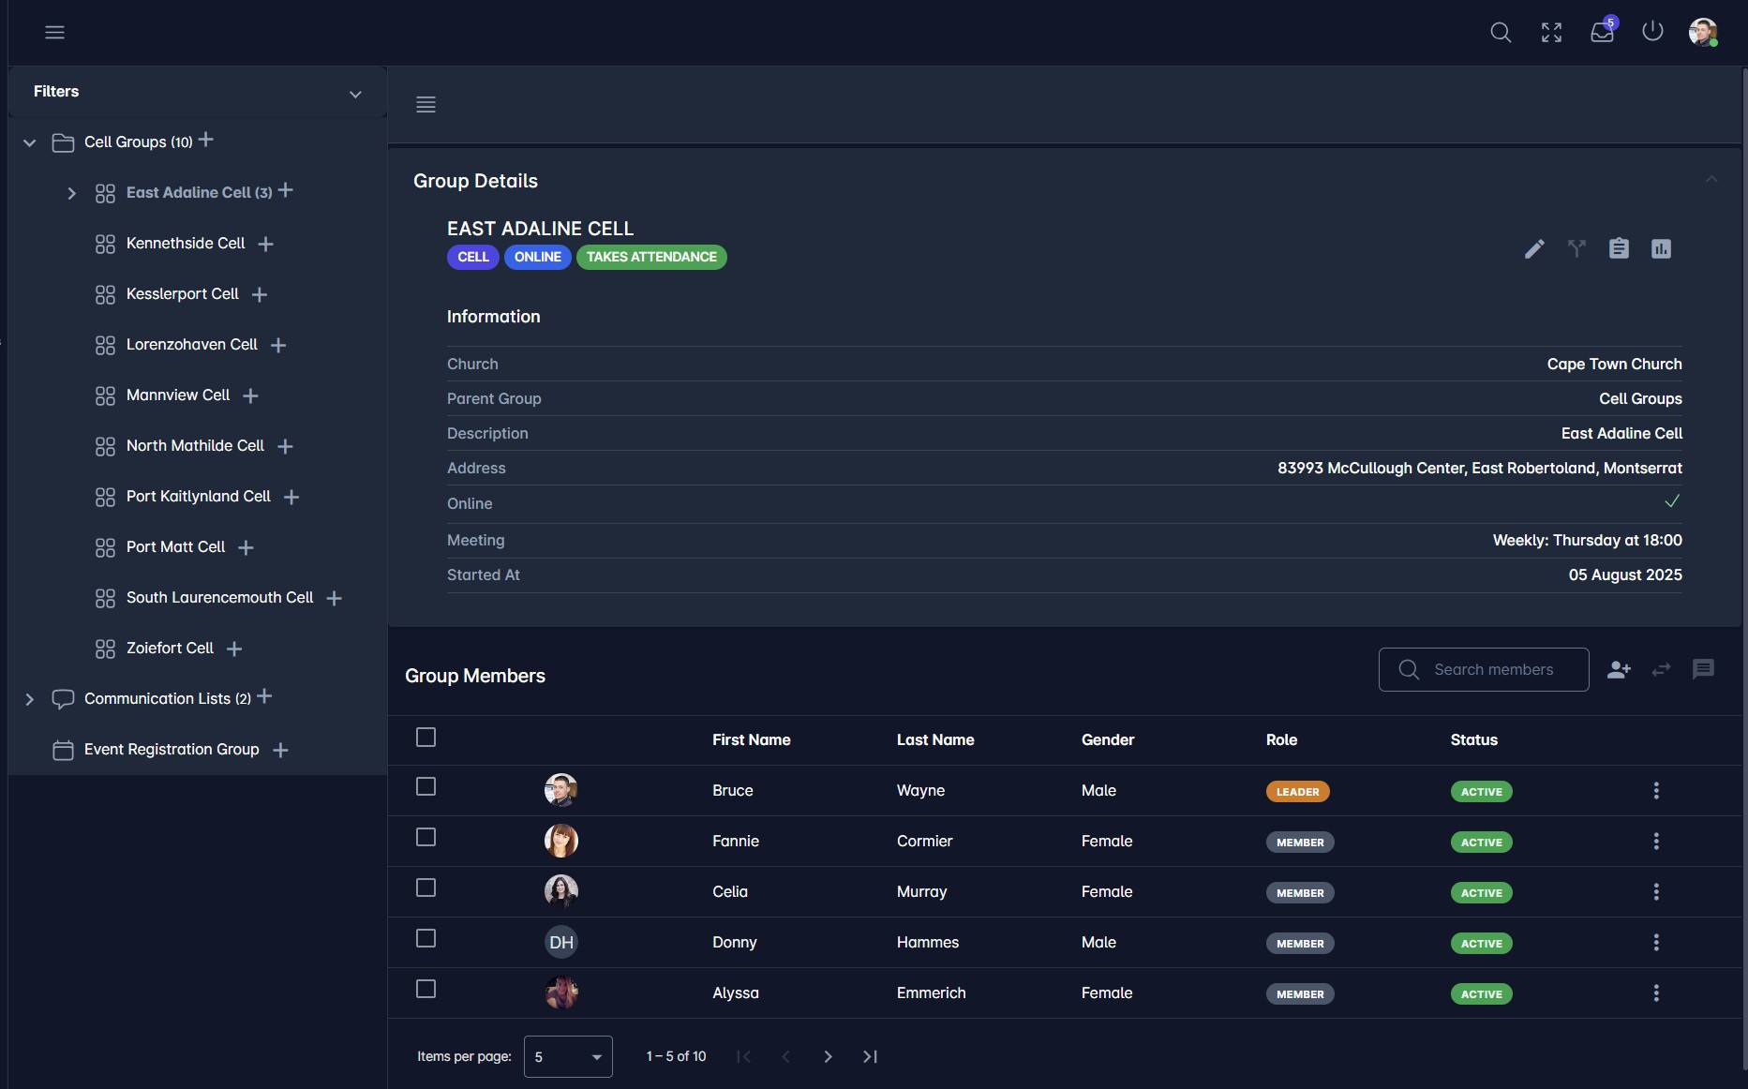1748x1089 pixels.
Task: Toggle the select-all members checkbox
Action: (x=426, y=738)
